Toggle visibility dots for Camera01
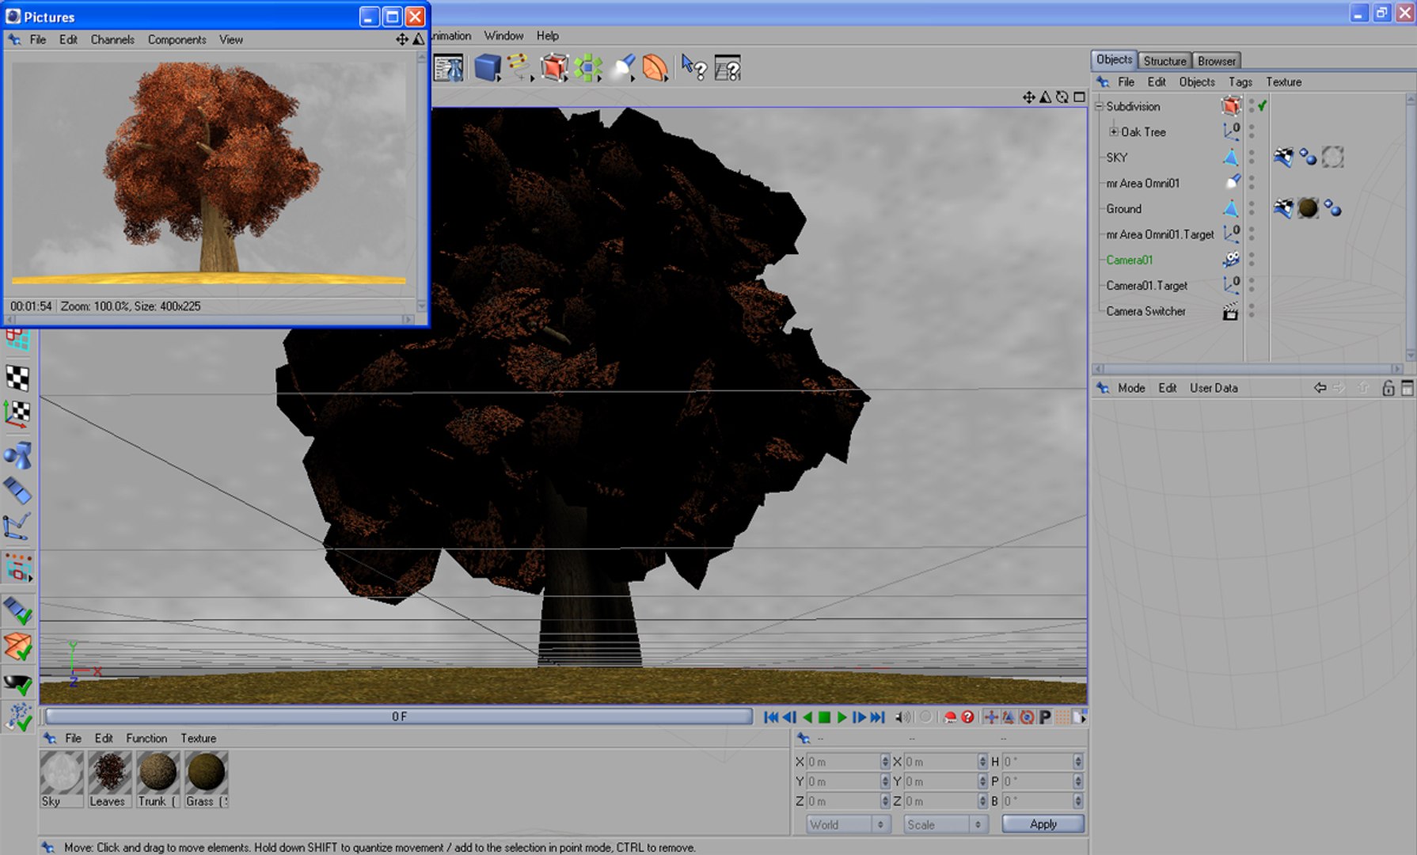Image resolution: width=1417 pixels, height=855 pixels. [x=1252, y=260]
